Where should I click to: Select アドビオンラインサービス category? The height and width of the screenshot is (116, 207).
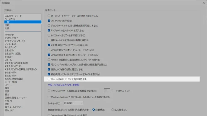tap(23, 41)
